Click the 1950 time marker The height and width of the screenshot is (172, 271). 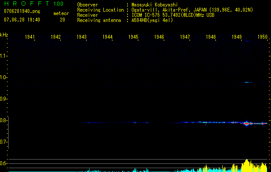click(263, 37)
